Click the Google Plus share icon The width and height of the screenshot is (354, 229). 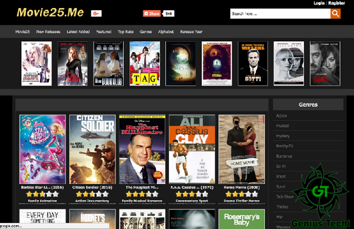[x=96, y=14]
